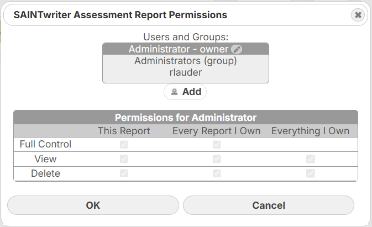Select Administrators (group) entry
372x227 pixels.
click(x=186, y=61)
